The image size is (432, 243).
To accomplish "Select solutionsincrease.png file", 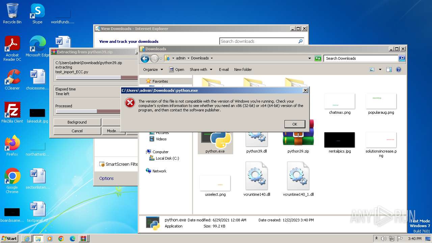I will point(381,145).
